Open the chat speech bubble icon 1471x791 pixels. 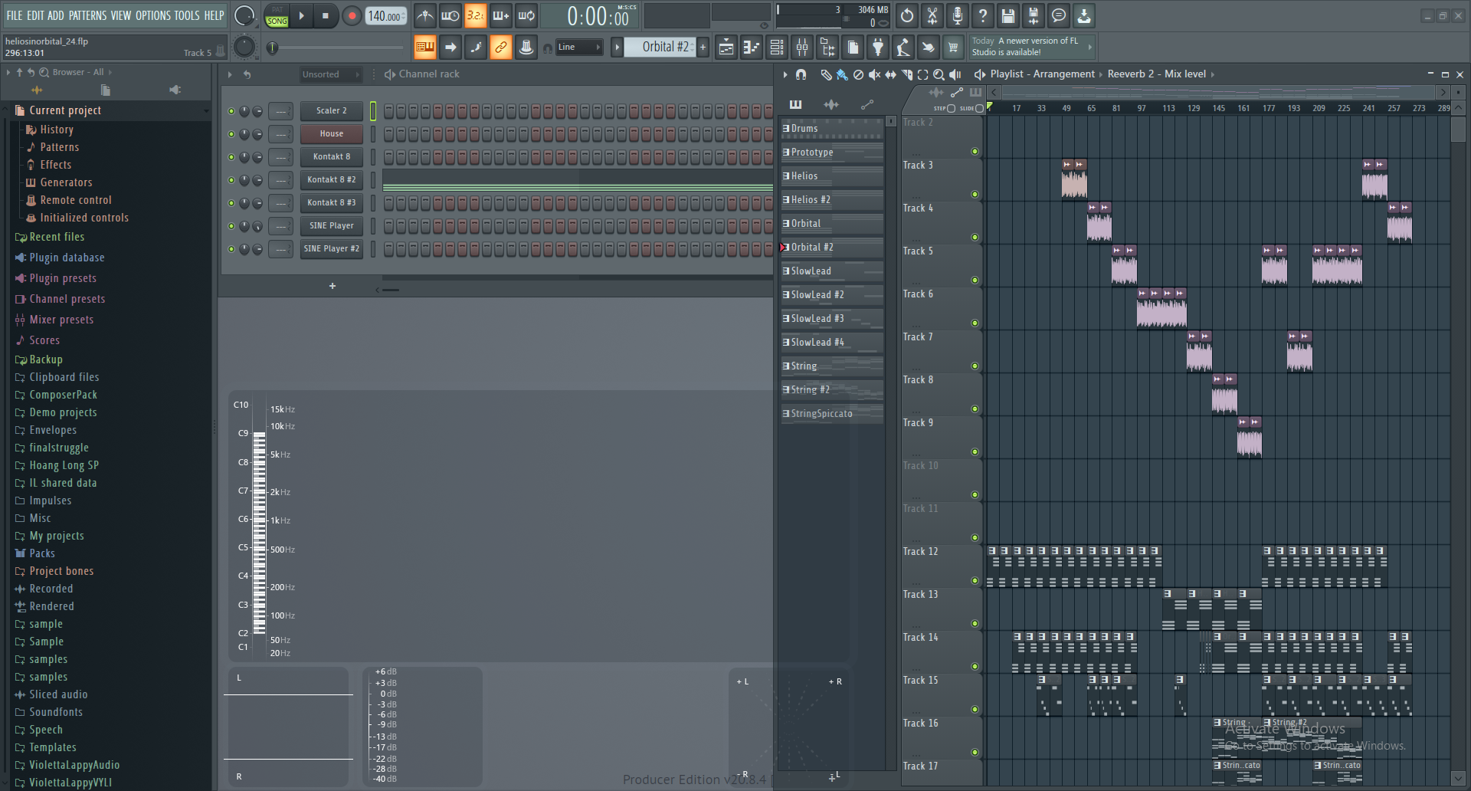1059,15
